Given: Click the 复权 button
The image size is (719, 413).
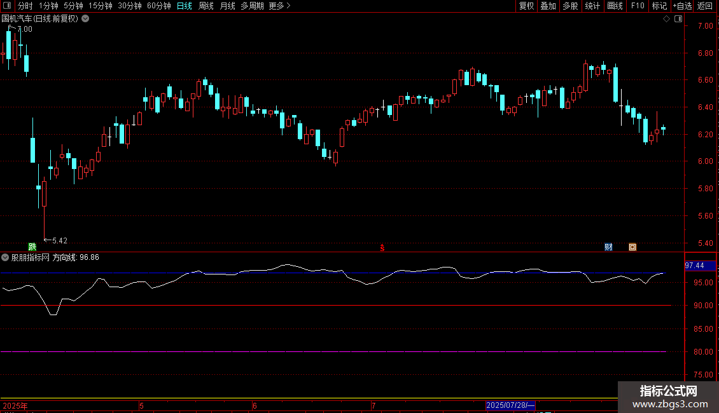Looking at the screenshot, I should click(x=526, y=6).
